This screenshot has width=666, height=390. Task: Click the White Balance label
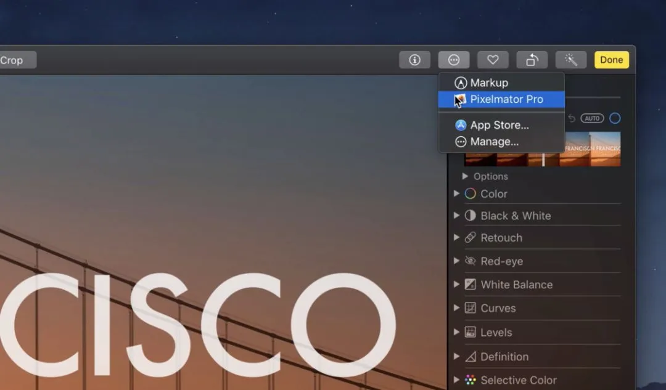coord(517,284)
